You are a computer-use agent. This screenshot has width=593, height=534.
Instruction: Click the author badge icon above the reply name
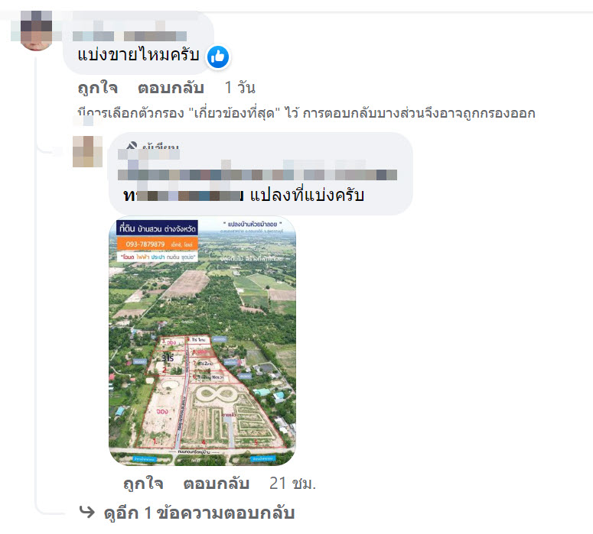(132, 146)
